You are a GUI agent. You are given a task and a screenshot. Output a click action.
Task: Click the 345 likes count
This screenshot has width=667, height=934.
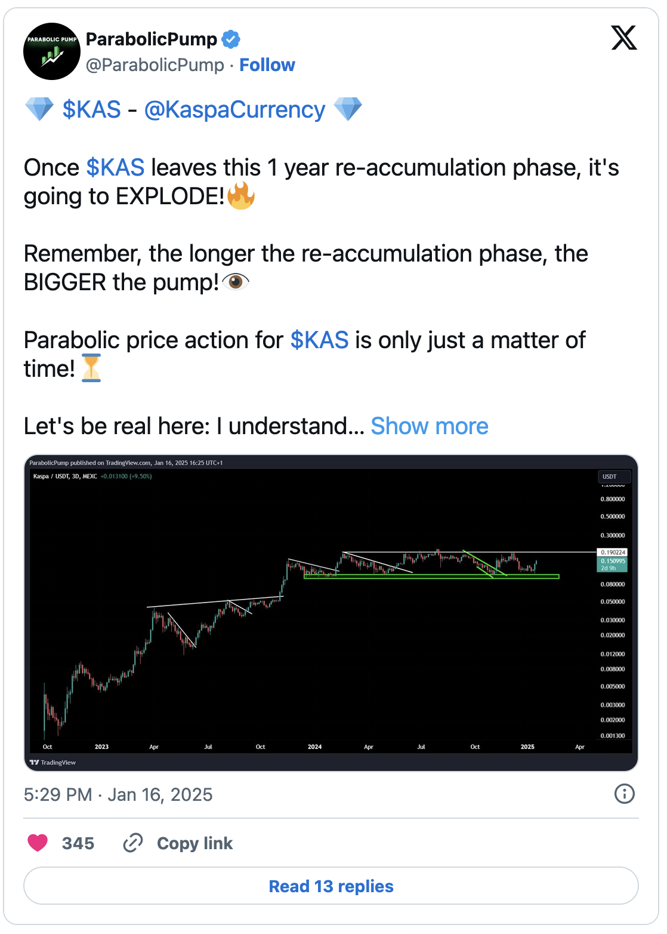[x=78, y=843]
